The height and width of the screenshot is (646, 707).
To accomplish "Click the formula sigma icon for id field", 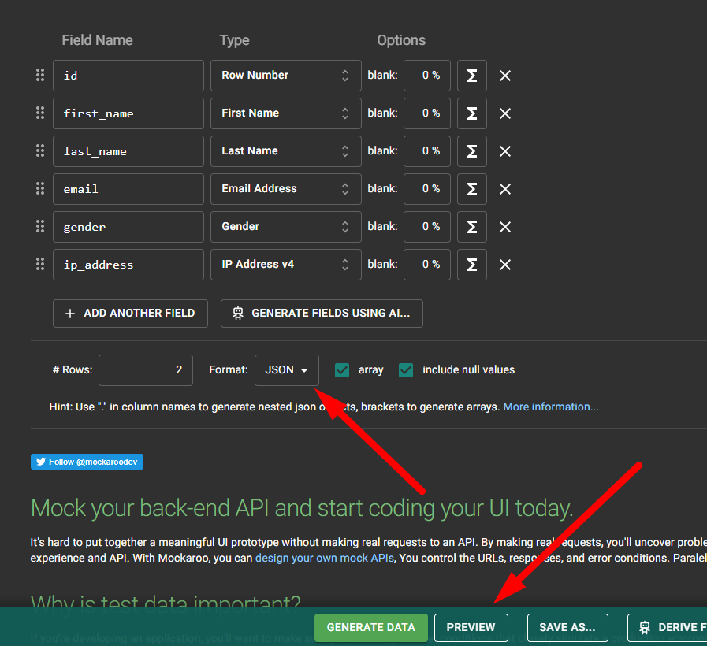I will tap(472, 76).
